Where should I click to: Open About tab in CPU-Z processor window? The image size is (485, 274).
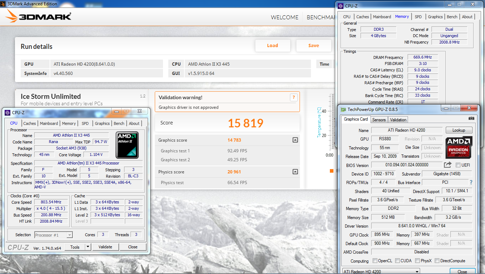[x=134, y=123]
